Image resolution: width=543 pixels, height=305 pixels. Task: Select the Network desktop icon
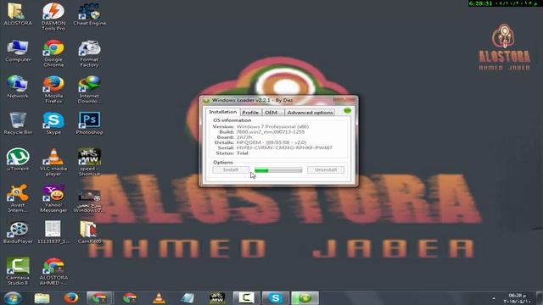pyautogui.click(x=18, y=87)
